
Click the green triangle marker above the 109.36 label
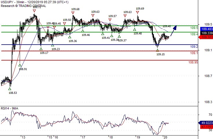(x=70, y=37)
